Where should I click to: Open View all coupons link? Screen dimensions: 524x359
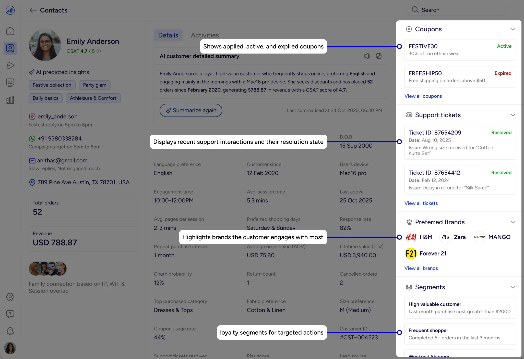point(423,96)
